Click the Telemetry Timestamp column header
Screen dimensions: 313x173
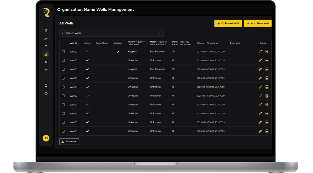coord(207,43)
